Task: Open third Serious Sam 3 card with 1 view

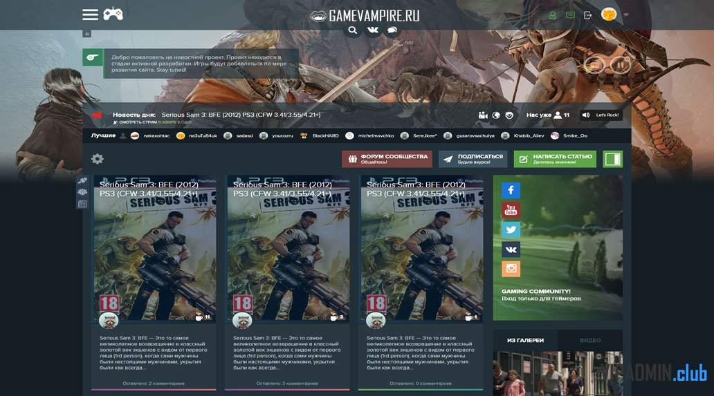Action: (x=421, y=248)
